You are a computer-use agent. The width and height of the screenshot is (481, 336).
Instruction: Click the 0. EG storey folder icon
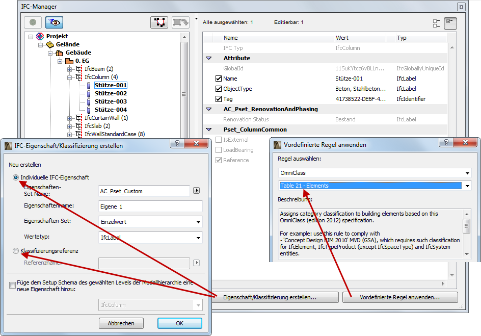pyautogui.click(x=69, y=61)
